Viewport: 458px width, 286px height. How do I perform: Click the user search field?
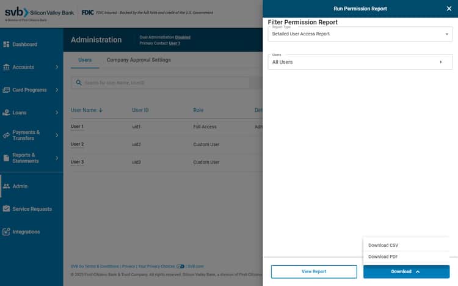tap(160, 82)
